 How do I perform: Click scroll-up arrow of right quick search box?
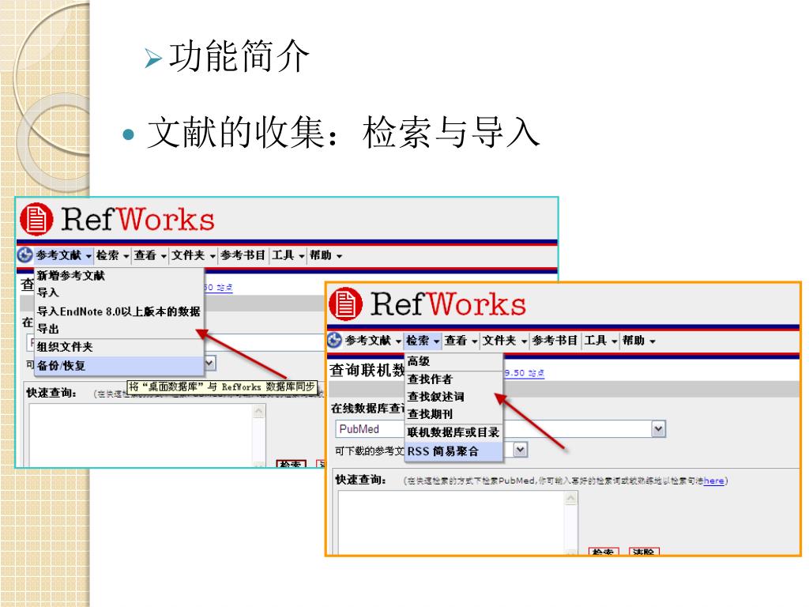coord(570,499)
